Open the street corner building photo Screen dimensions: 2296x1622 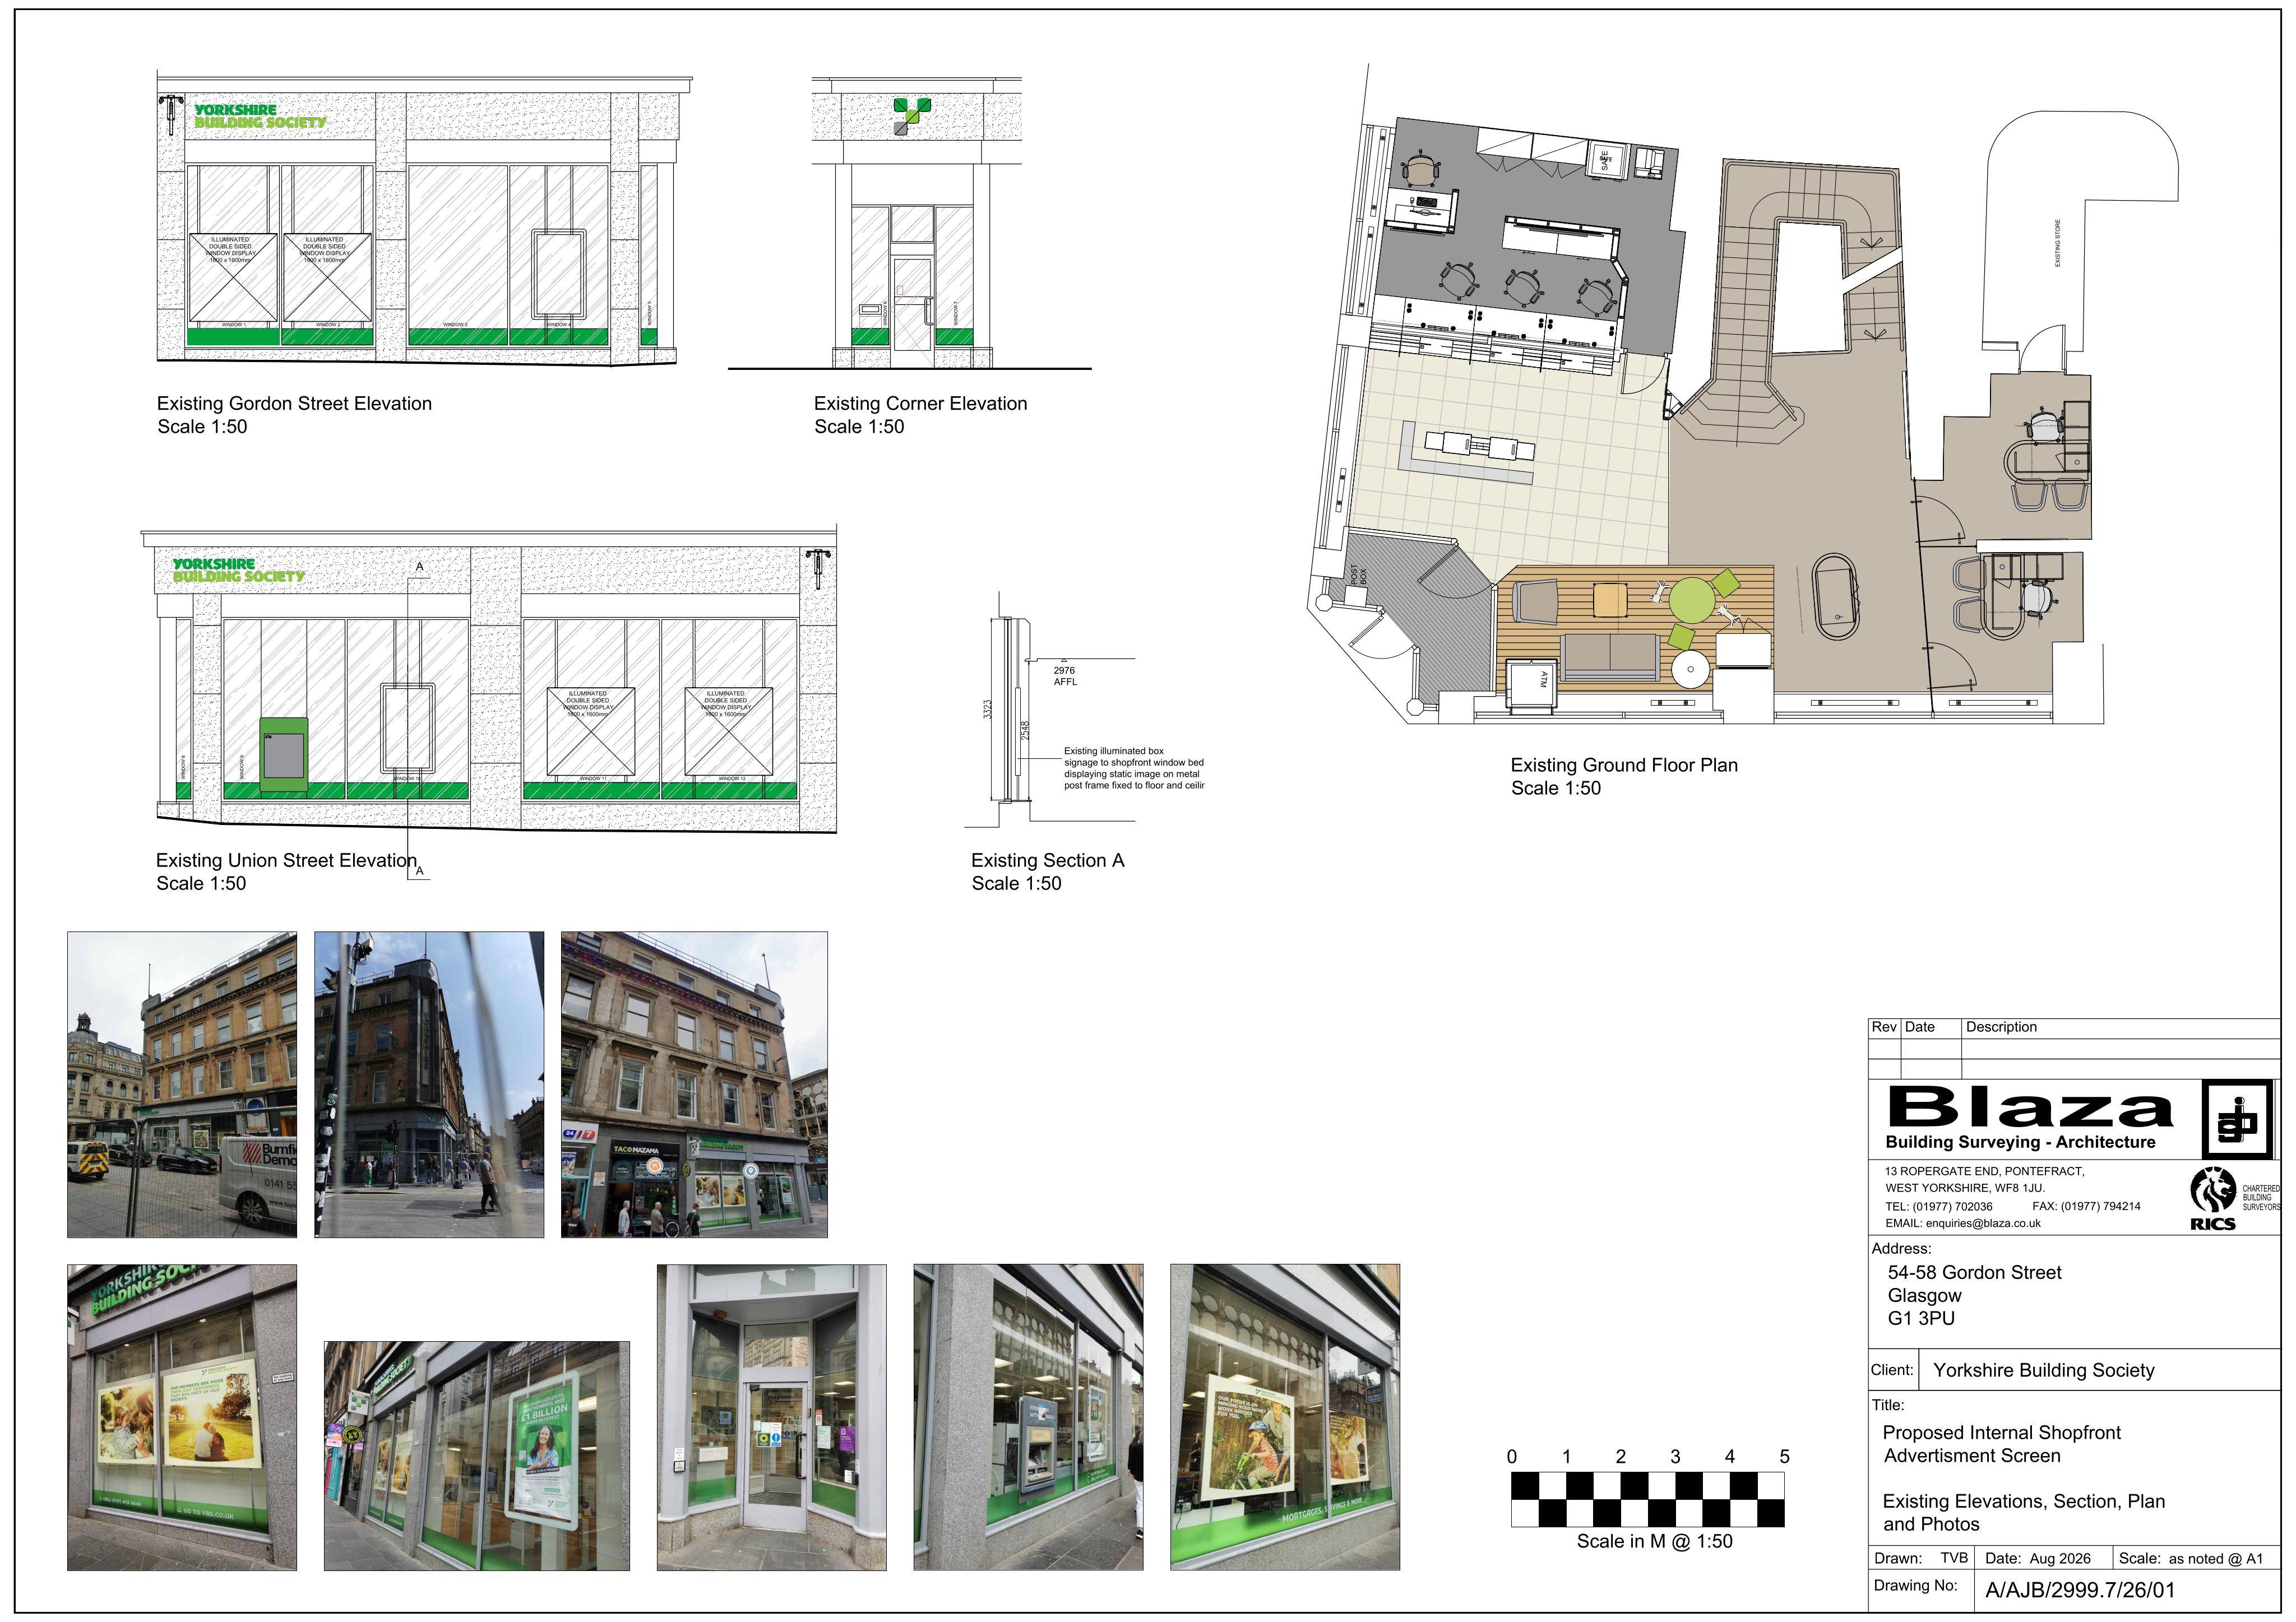click(429, 1085)
